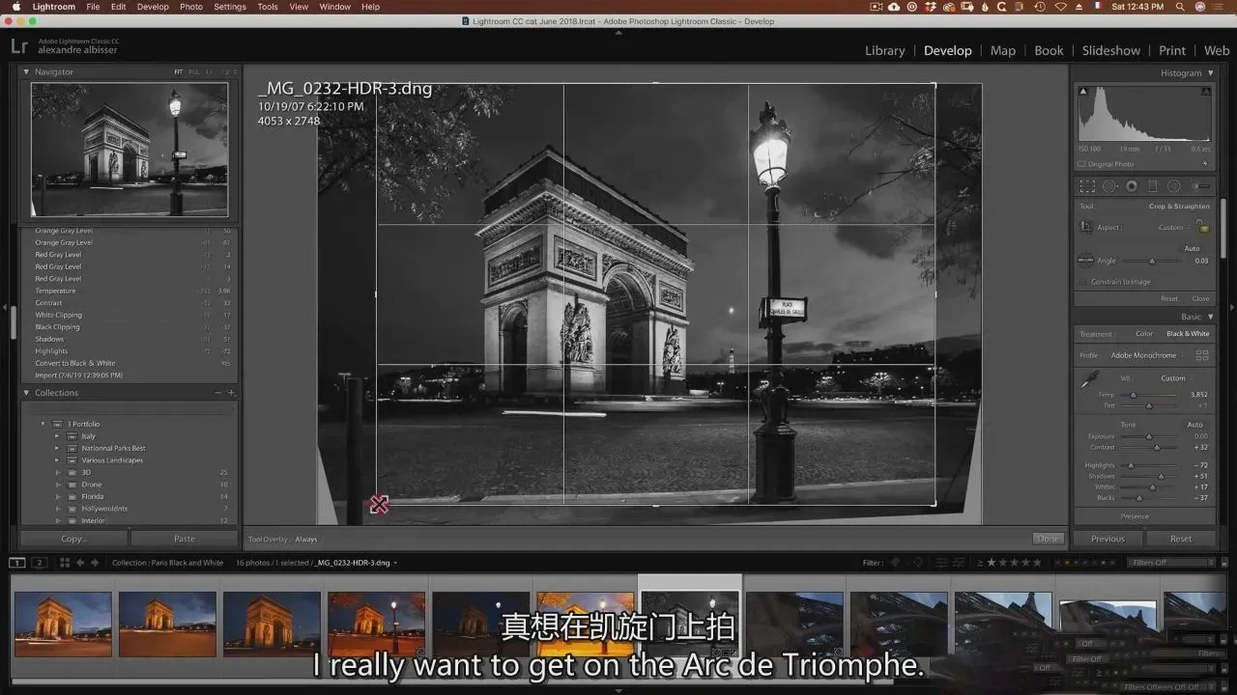Open grid view from filmstrip bar
1237x695 pixels.
pos(64,563)
